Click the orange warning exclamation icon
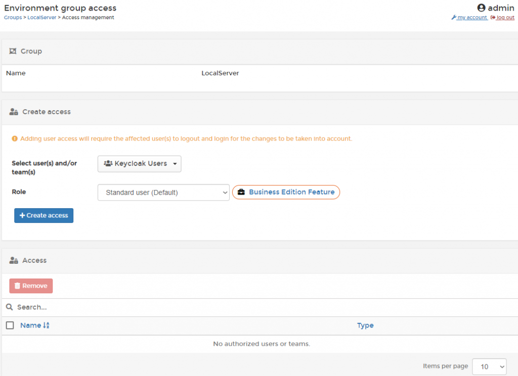Screen dimensions: 518x376 click(x=15, y=138)
